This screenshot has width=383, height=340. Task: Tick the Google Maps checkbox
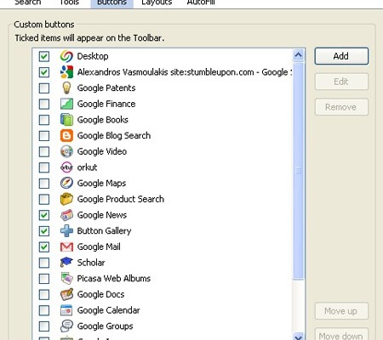point(44,184)
